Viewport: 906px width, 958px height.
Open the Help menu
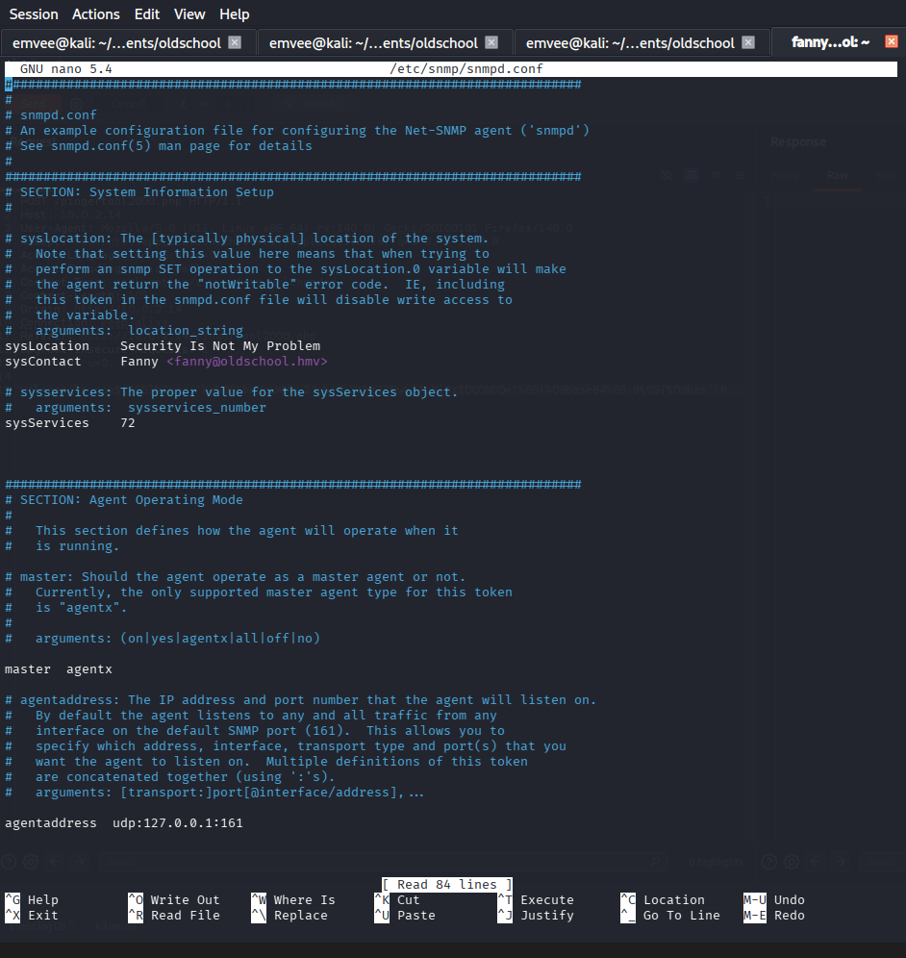point(234,14)
